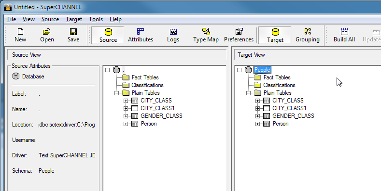Select Fact Tables folder in Target View
The image size is (381, 191).
point(277,77)
